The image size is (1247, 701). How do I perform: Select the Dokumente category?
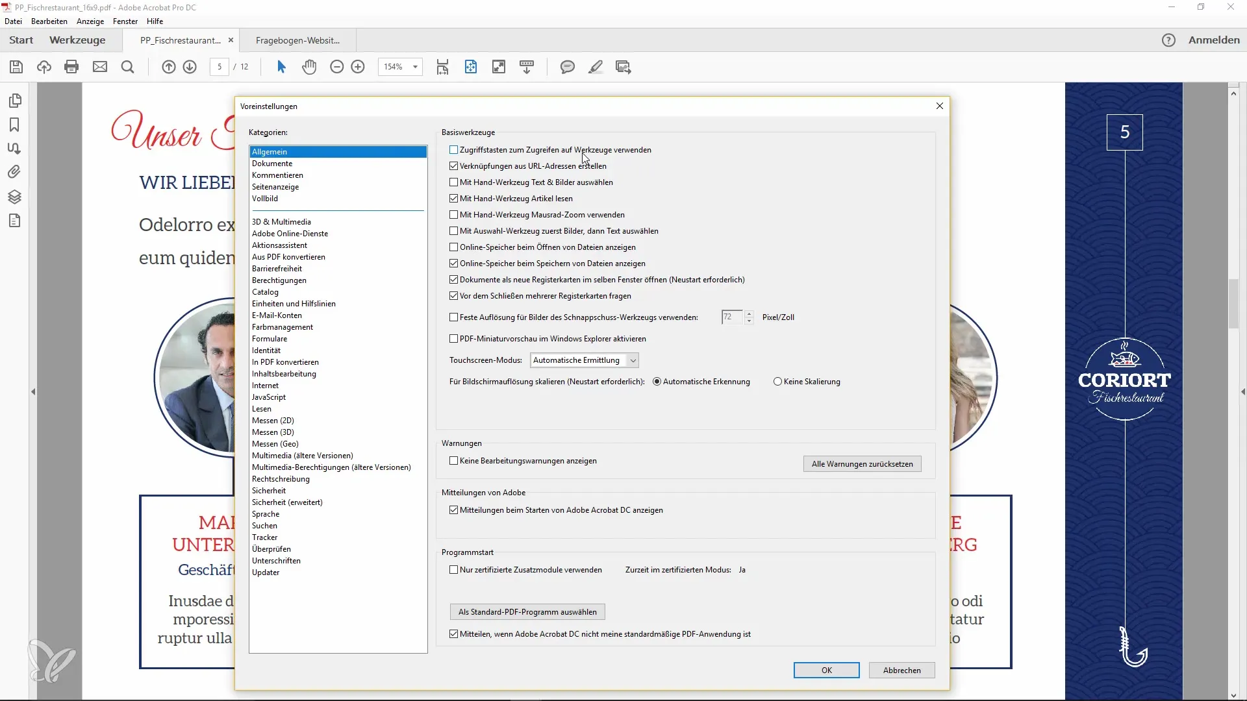pyautogui.click(x=338, y=164)
